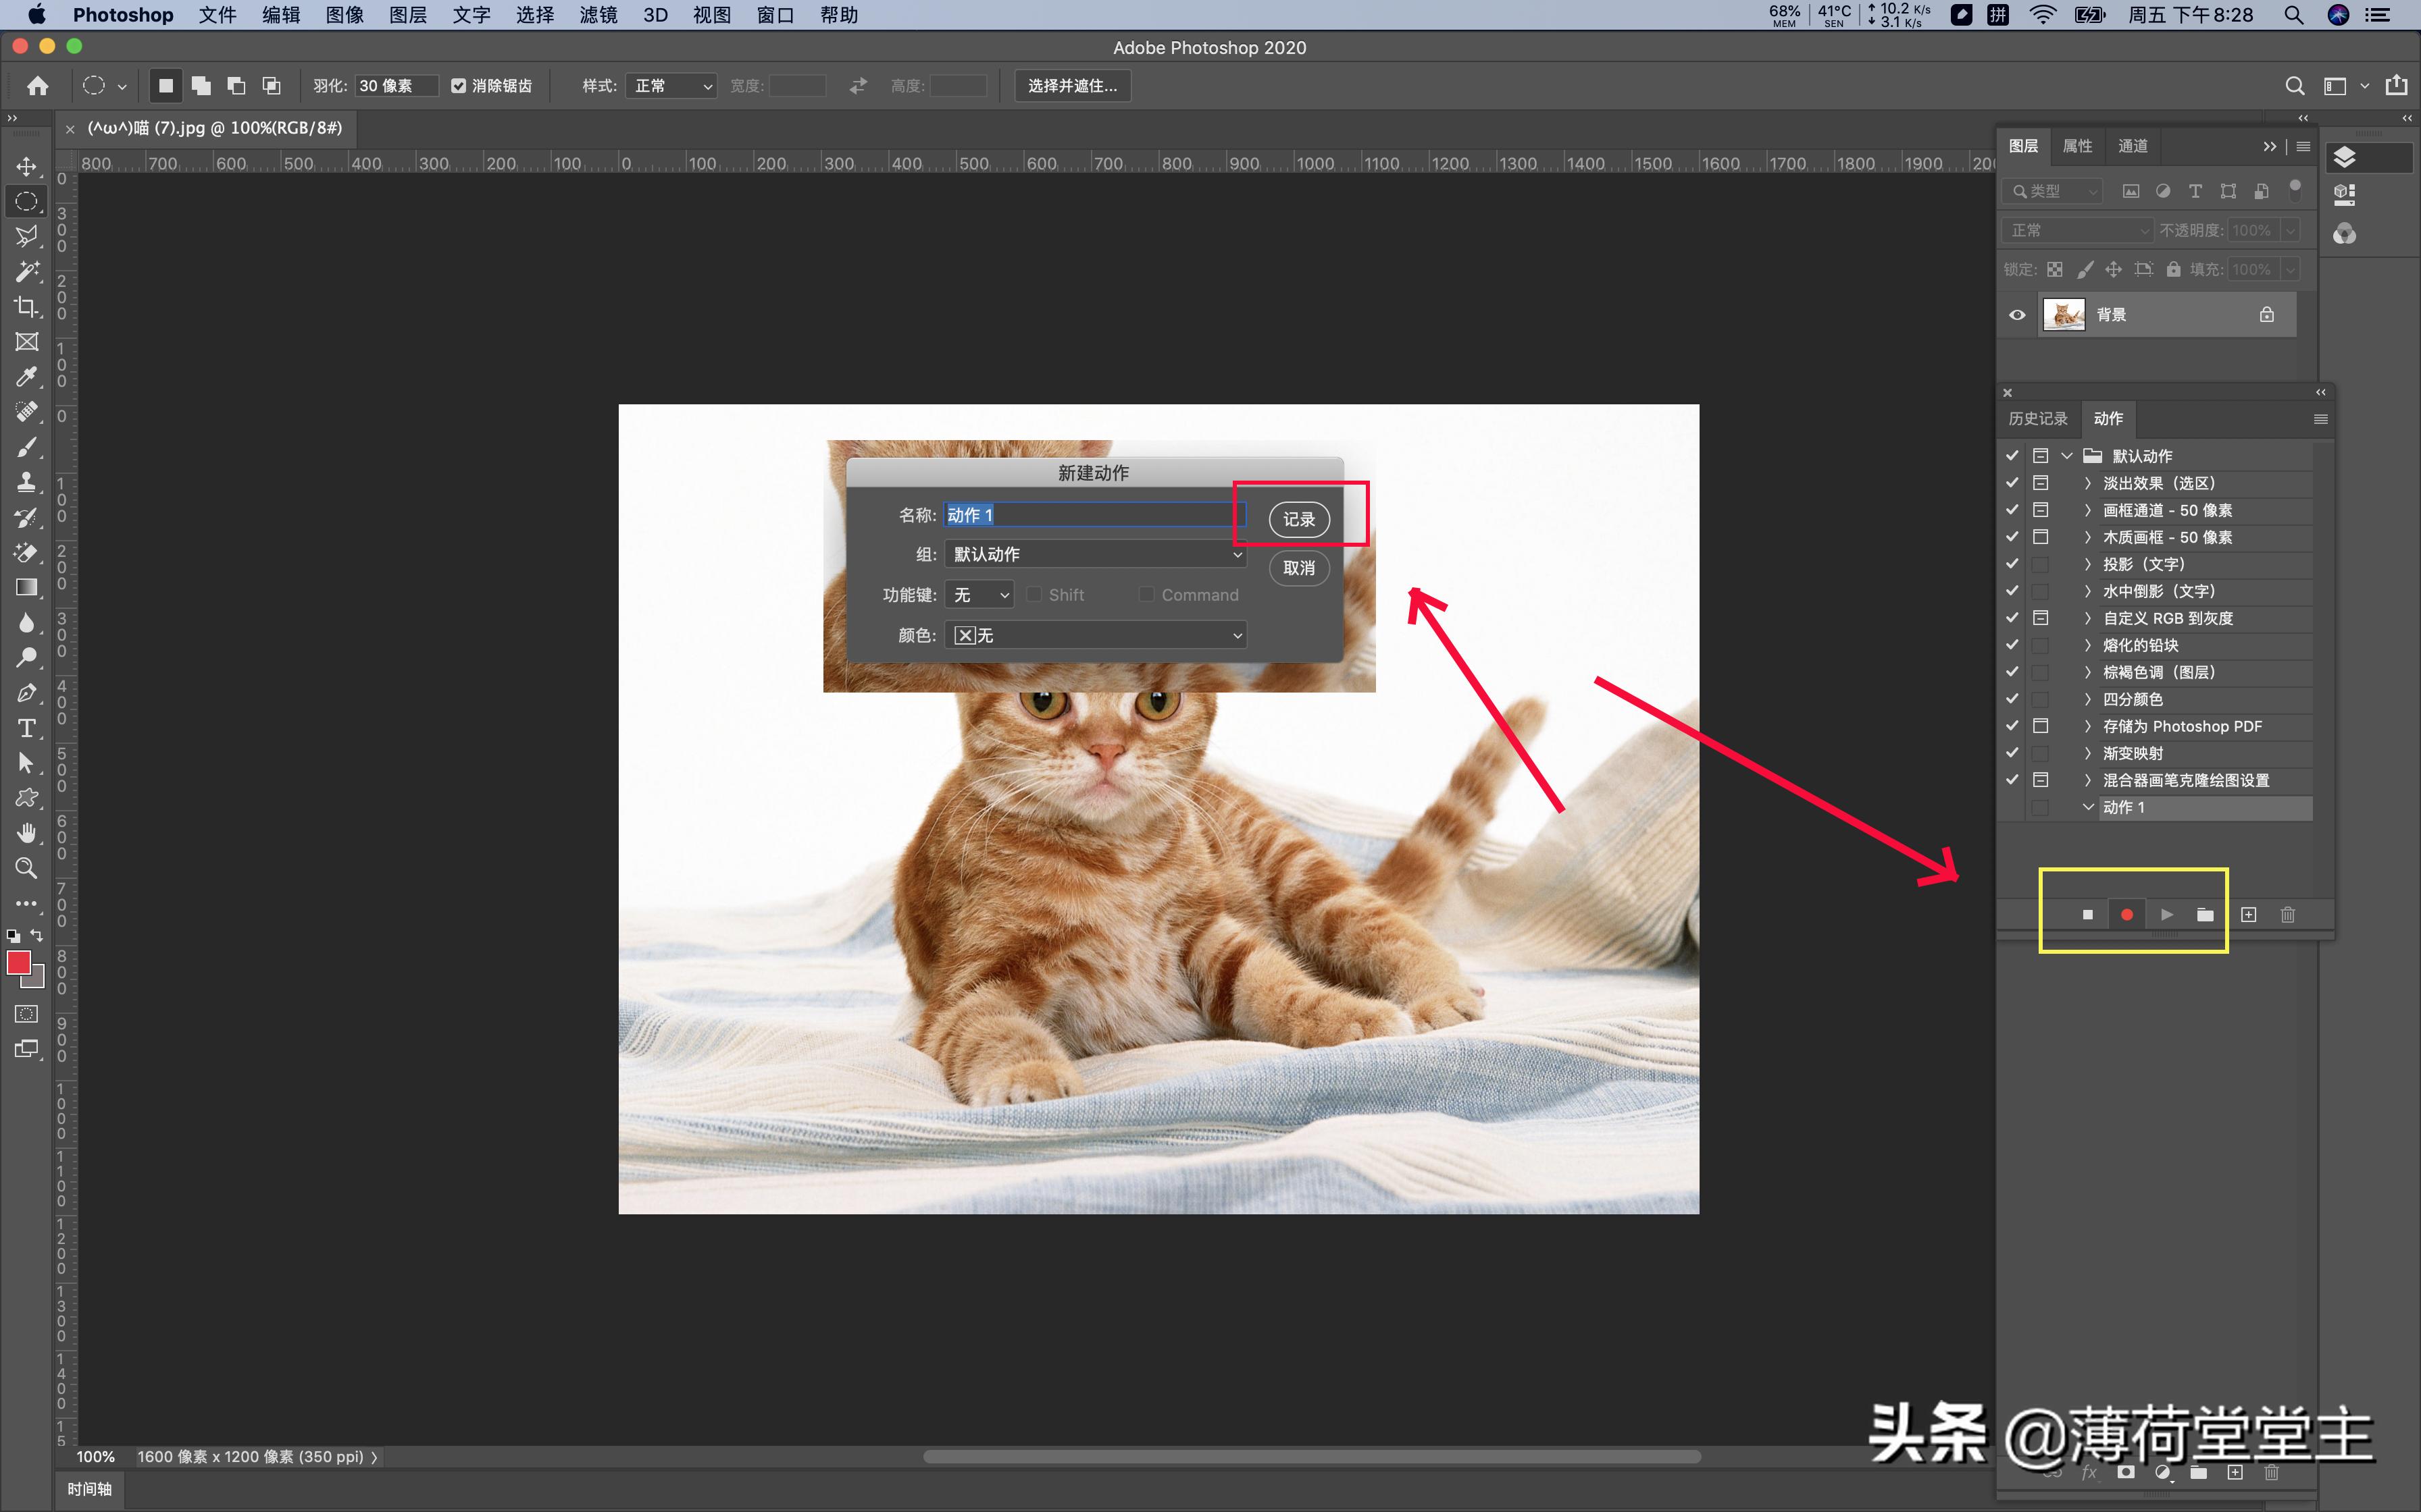
Task: Click the trash icon to delete an action
Action: pyautogui.click(x=2288, y=914)
